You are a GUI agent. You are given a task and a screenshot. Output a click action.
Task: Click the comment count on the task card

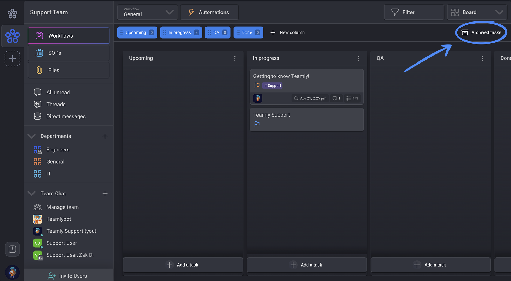336,98
